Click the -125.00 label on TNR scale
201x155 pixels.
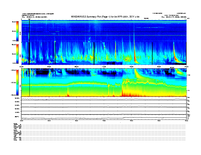coord(13,70)
